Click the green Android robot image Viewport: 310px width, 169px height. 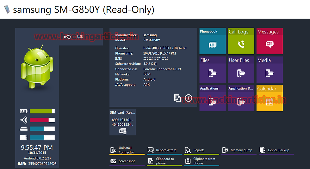point(37,67)
